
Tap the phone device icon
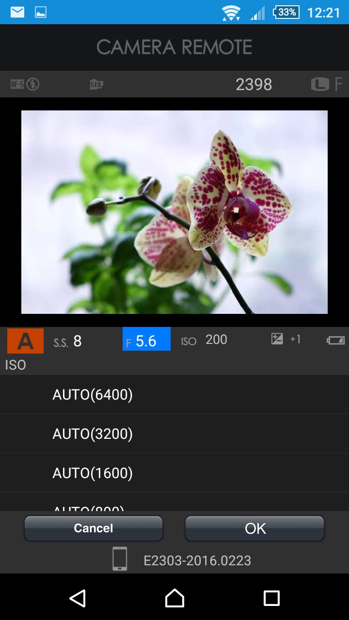click(120, 558)
